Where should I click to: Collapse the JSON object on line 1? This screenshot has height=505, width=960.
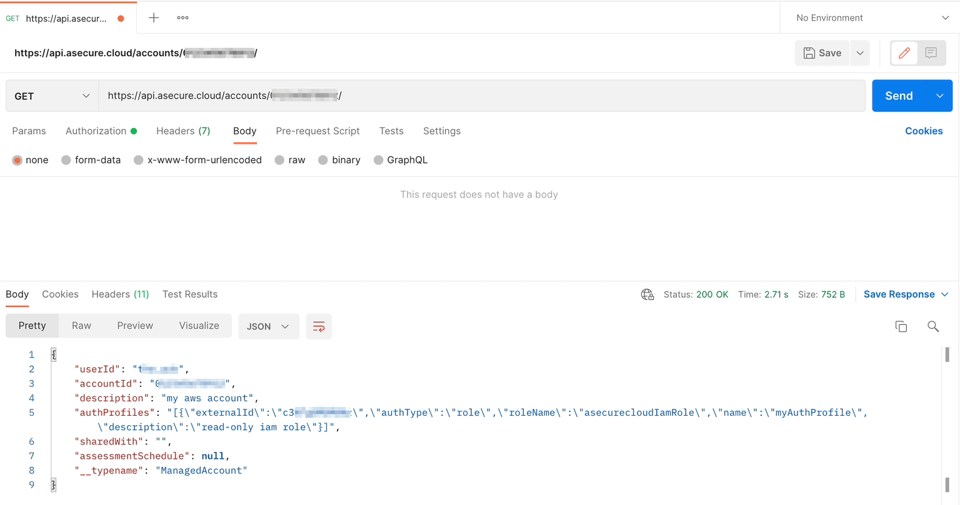click(x=54, y=355)
